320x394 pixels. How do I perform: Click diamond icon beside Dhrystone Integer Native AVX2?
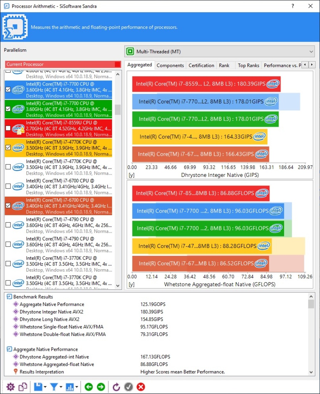tap(16, 312)
